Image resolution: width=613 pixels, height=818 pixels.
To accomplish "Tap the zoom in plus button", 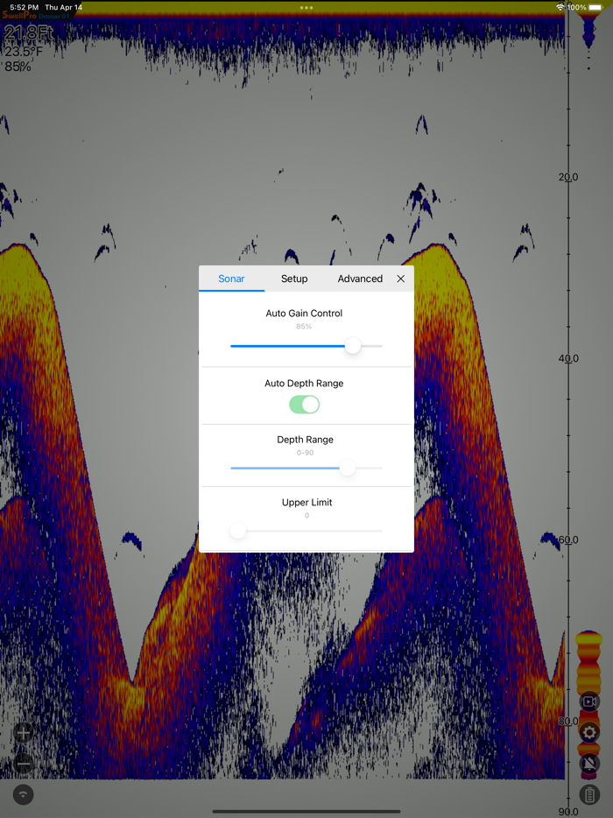I will [x=24, y=732].
